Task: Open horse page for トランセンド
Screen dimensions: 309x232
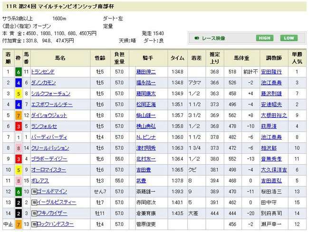Action: pos(43,72)
